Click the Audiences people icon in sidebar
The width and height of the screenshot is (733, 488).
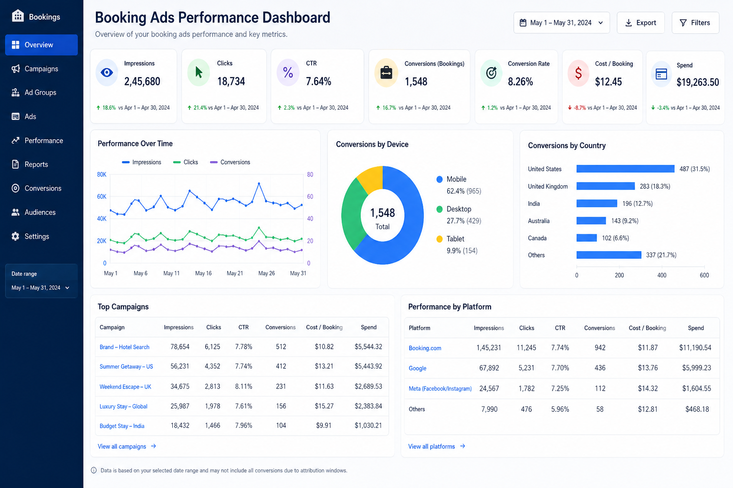(x=16, y=212)
